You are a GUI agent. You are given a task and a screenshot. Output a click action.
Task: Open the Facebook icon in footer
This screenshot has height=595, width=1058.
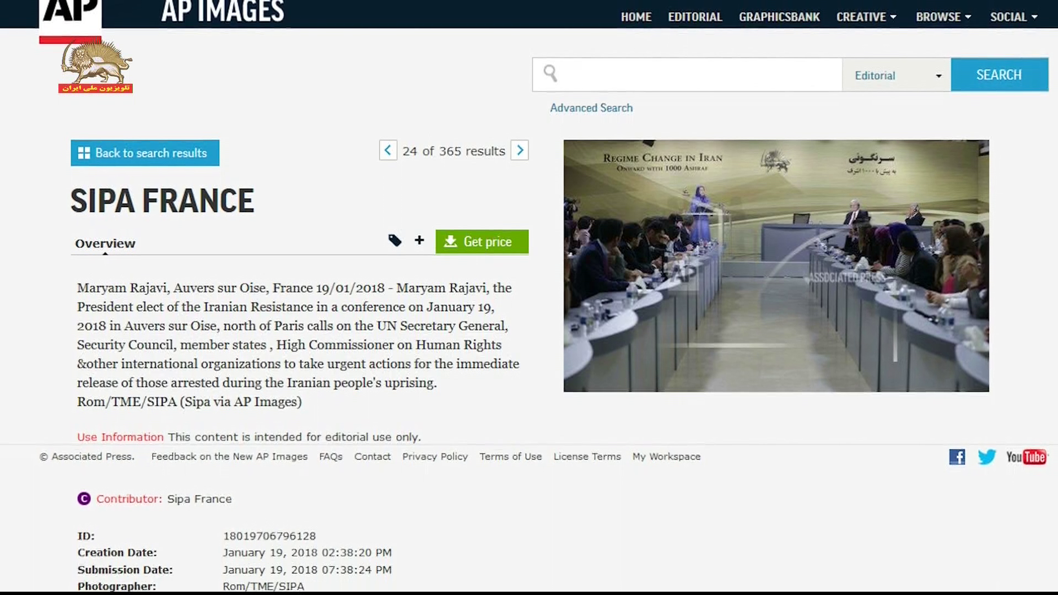tap(957, 457)
